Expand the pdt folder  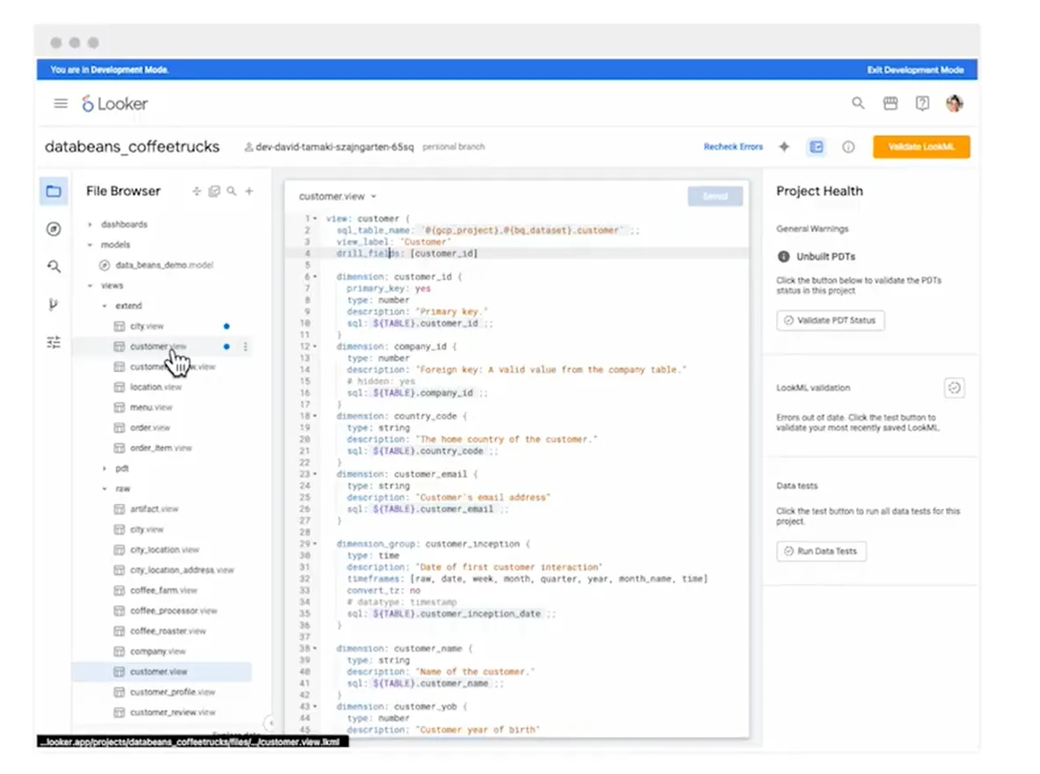(x=105, y=468)
